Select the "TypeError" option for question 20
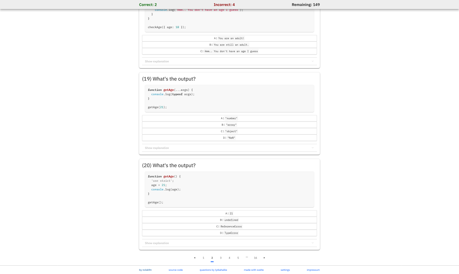Viewport: 459px width, 274px height. click(x=229, y=233)
